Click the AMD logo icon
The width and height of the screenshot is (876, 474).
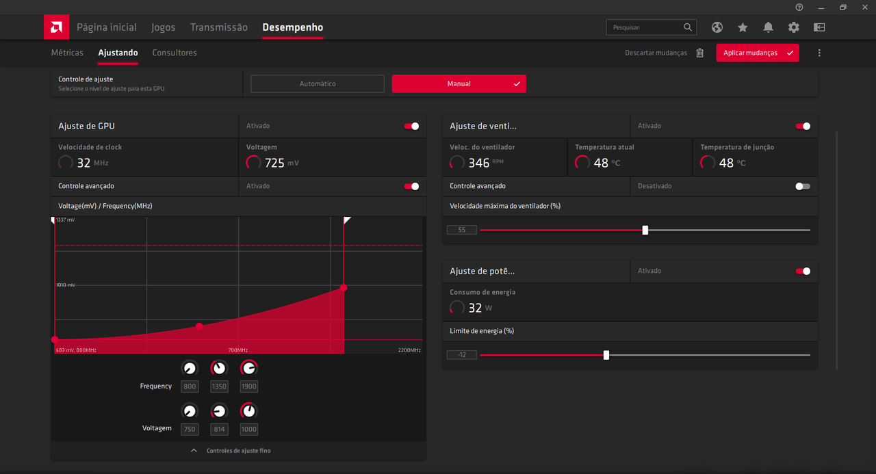tap(56, 27)
